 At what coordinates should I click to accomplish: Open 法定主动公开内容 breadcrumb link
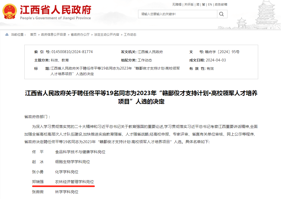(x=107, y=35)
